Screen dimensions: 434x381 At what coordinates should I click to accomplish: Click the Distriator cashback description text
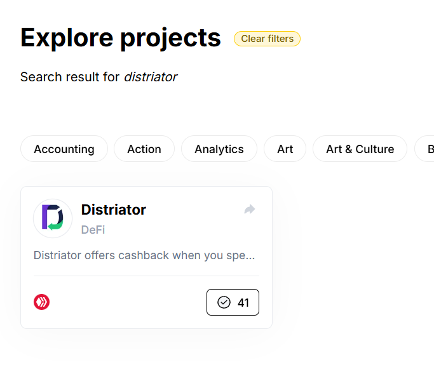144,255
